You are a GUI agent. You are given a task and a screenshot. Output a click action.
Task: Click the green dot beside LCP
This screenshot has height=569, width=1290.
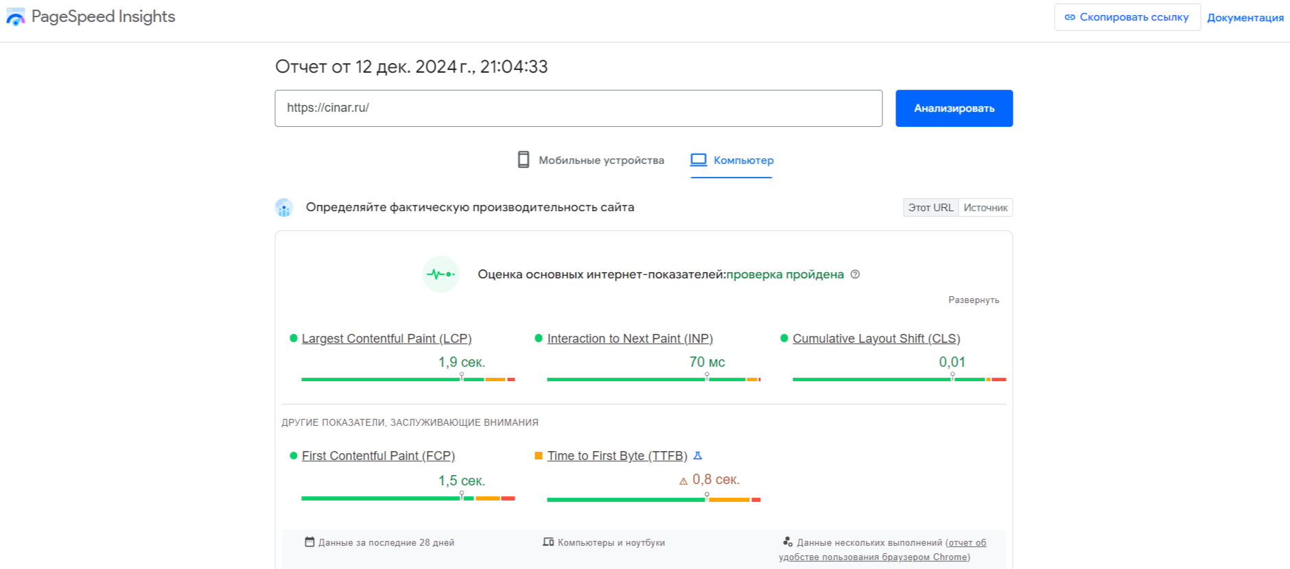294,338
